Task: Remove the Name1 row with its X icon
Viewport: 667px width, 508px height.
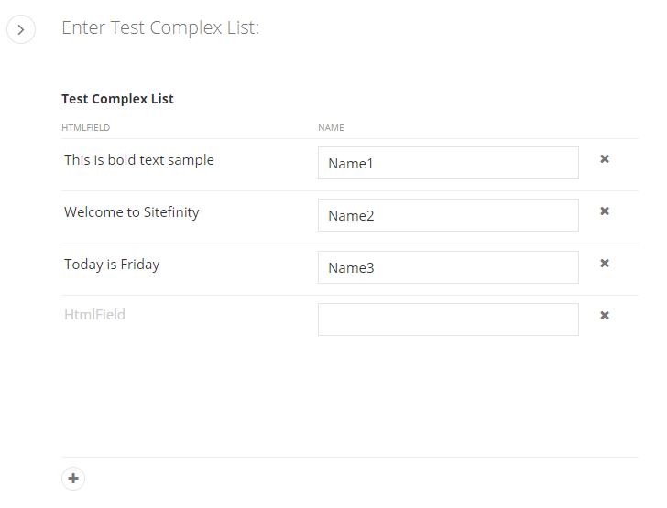Action: pyautogui.click(x=605, y=159)
